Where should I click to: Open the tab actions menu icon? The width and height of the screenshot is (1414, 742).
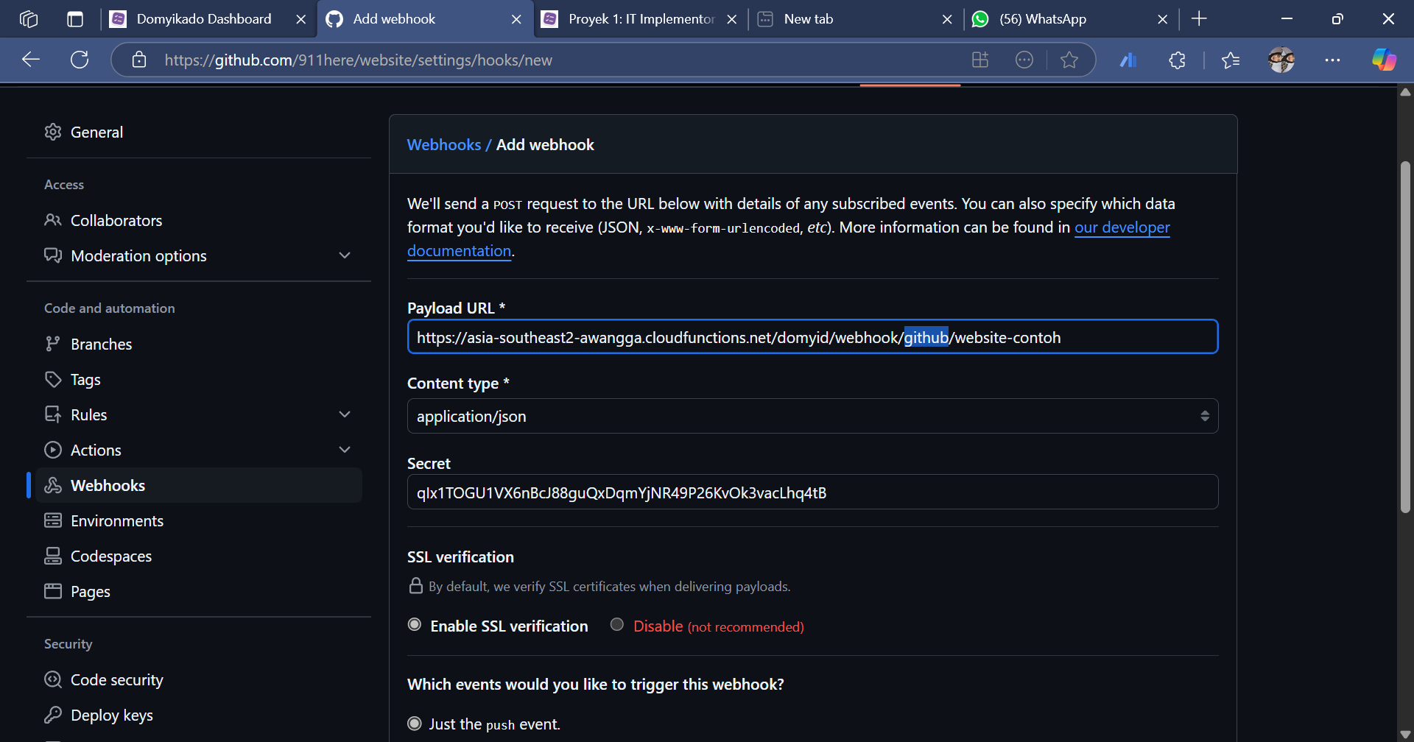pyautogui.click(x=75, y=19)
